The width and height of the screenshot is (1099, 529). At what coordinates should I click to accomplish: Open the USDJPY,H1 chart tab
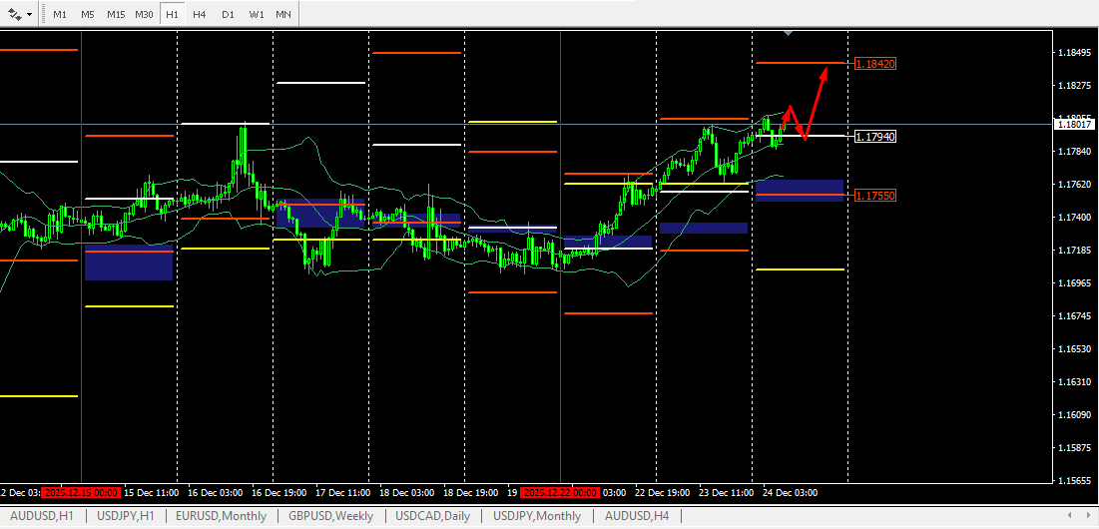pyautogui.click(x=126, y=516)
